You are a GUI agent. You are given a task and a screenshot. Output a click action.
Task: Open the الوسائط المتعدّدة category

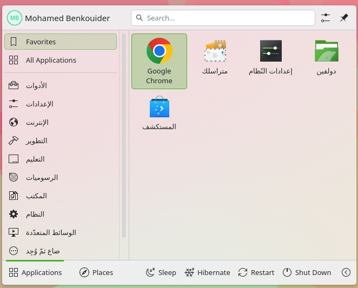point(61,232)
